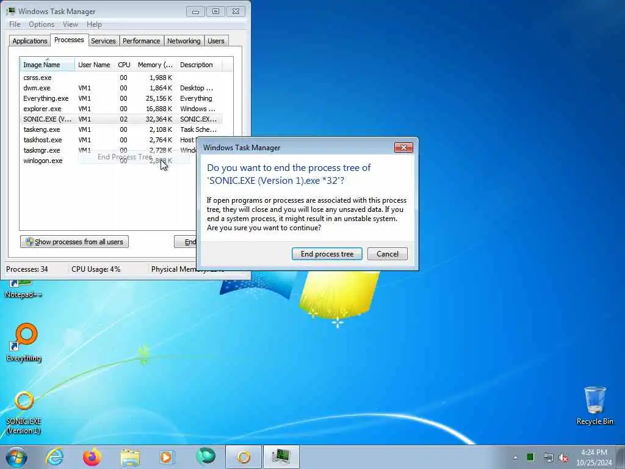Viewport: 625px width, 469px height.
Task: Open Windows Explorer folder taskbar icon
Action: pos(130,457)
